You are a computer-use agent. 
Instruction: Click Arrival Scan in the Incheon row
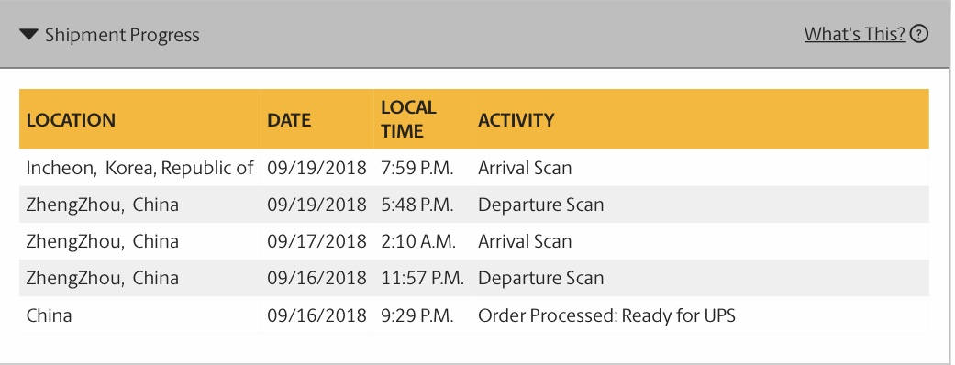(x=525, y=168)
